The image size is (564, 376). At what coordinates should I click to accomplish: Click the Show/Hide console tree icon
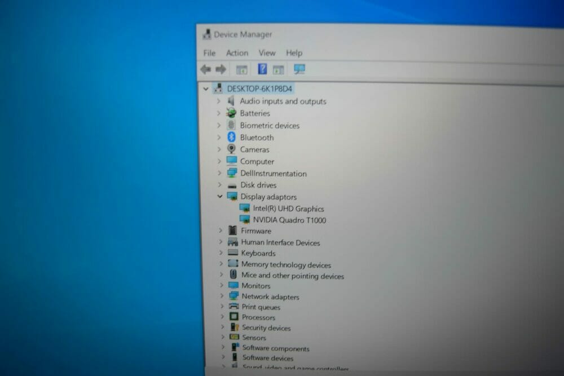pos(241,69)
